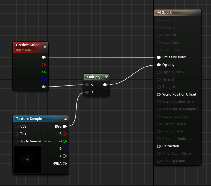Click Particle Color white RGB output pin
This screenshot has width=211, height=186.
point(44,57)
